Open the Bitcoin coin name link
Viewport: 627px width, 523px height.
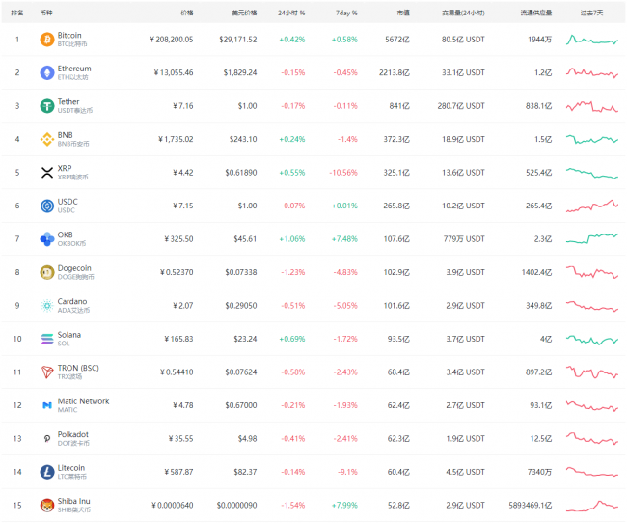tap(69, 35)
